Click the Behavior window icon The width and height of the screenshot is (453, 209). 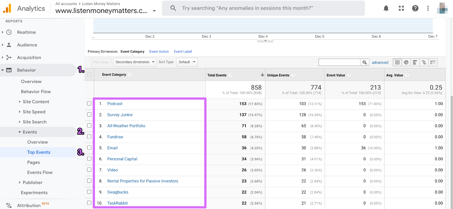tap(9, 70)
